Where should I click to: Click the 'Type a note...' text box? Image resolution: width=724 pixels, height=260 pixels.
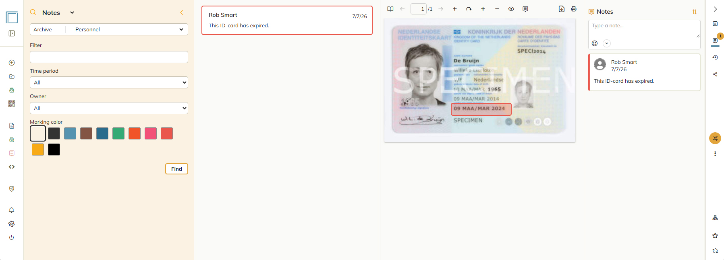[644, 29]
